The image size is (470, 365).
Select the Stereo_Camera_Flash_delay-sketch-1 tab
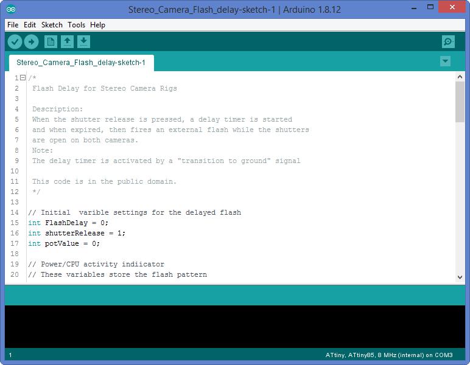click(80, 63)
